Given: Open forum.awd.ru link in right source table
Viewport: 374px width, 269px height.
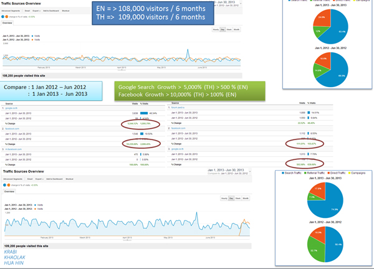Looking at the screenshot, I should (x=178, y=108).
